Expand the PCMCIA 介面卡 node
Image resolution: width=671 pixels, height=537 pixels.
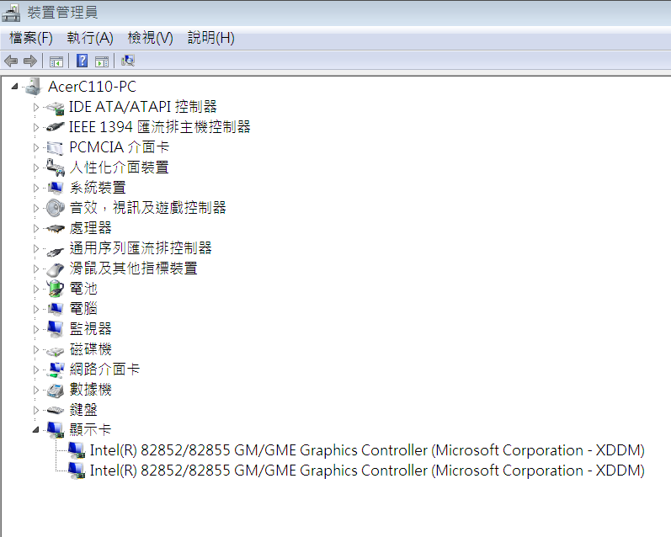(36, 147)
